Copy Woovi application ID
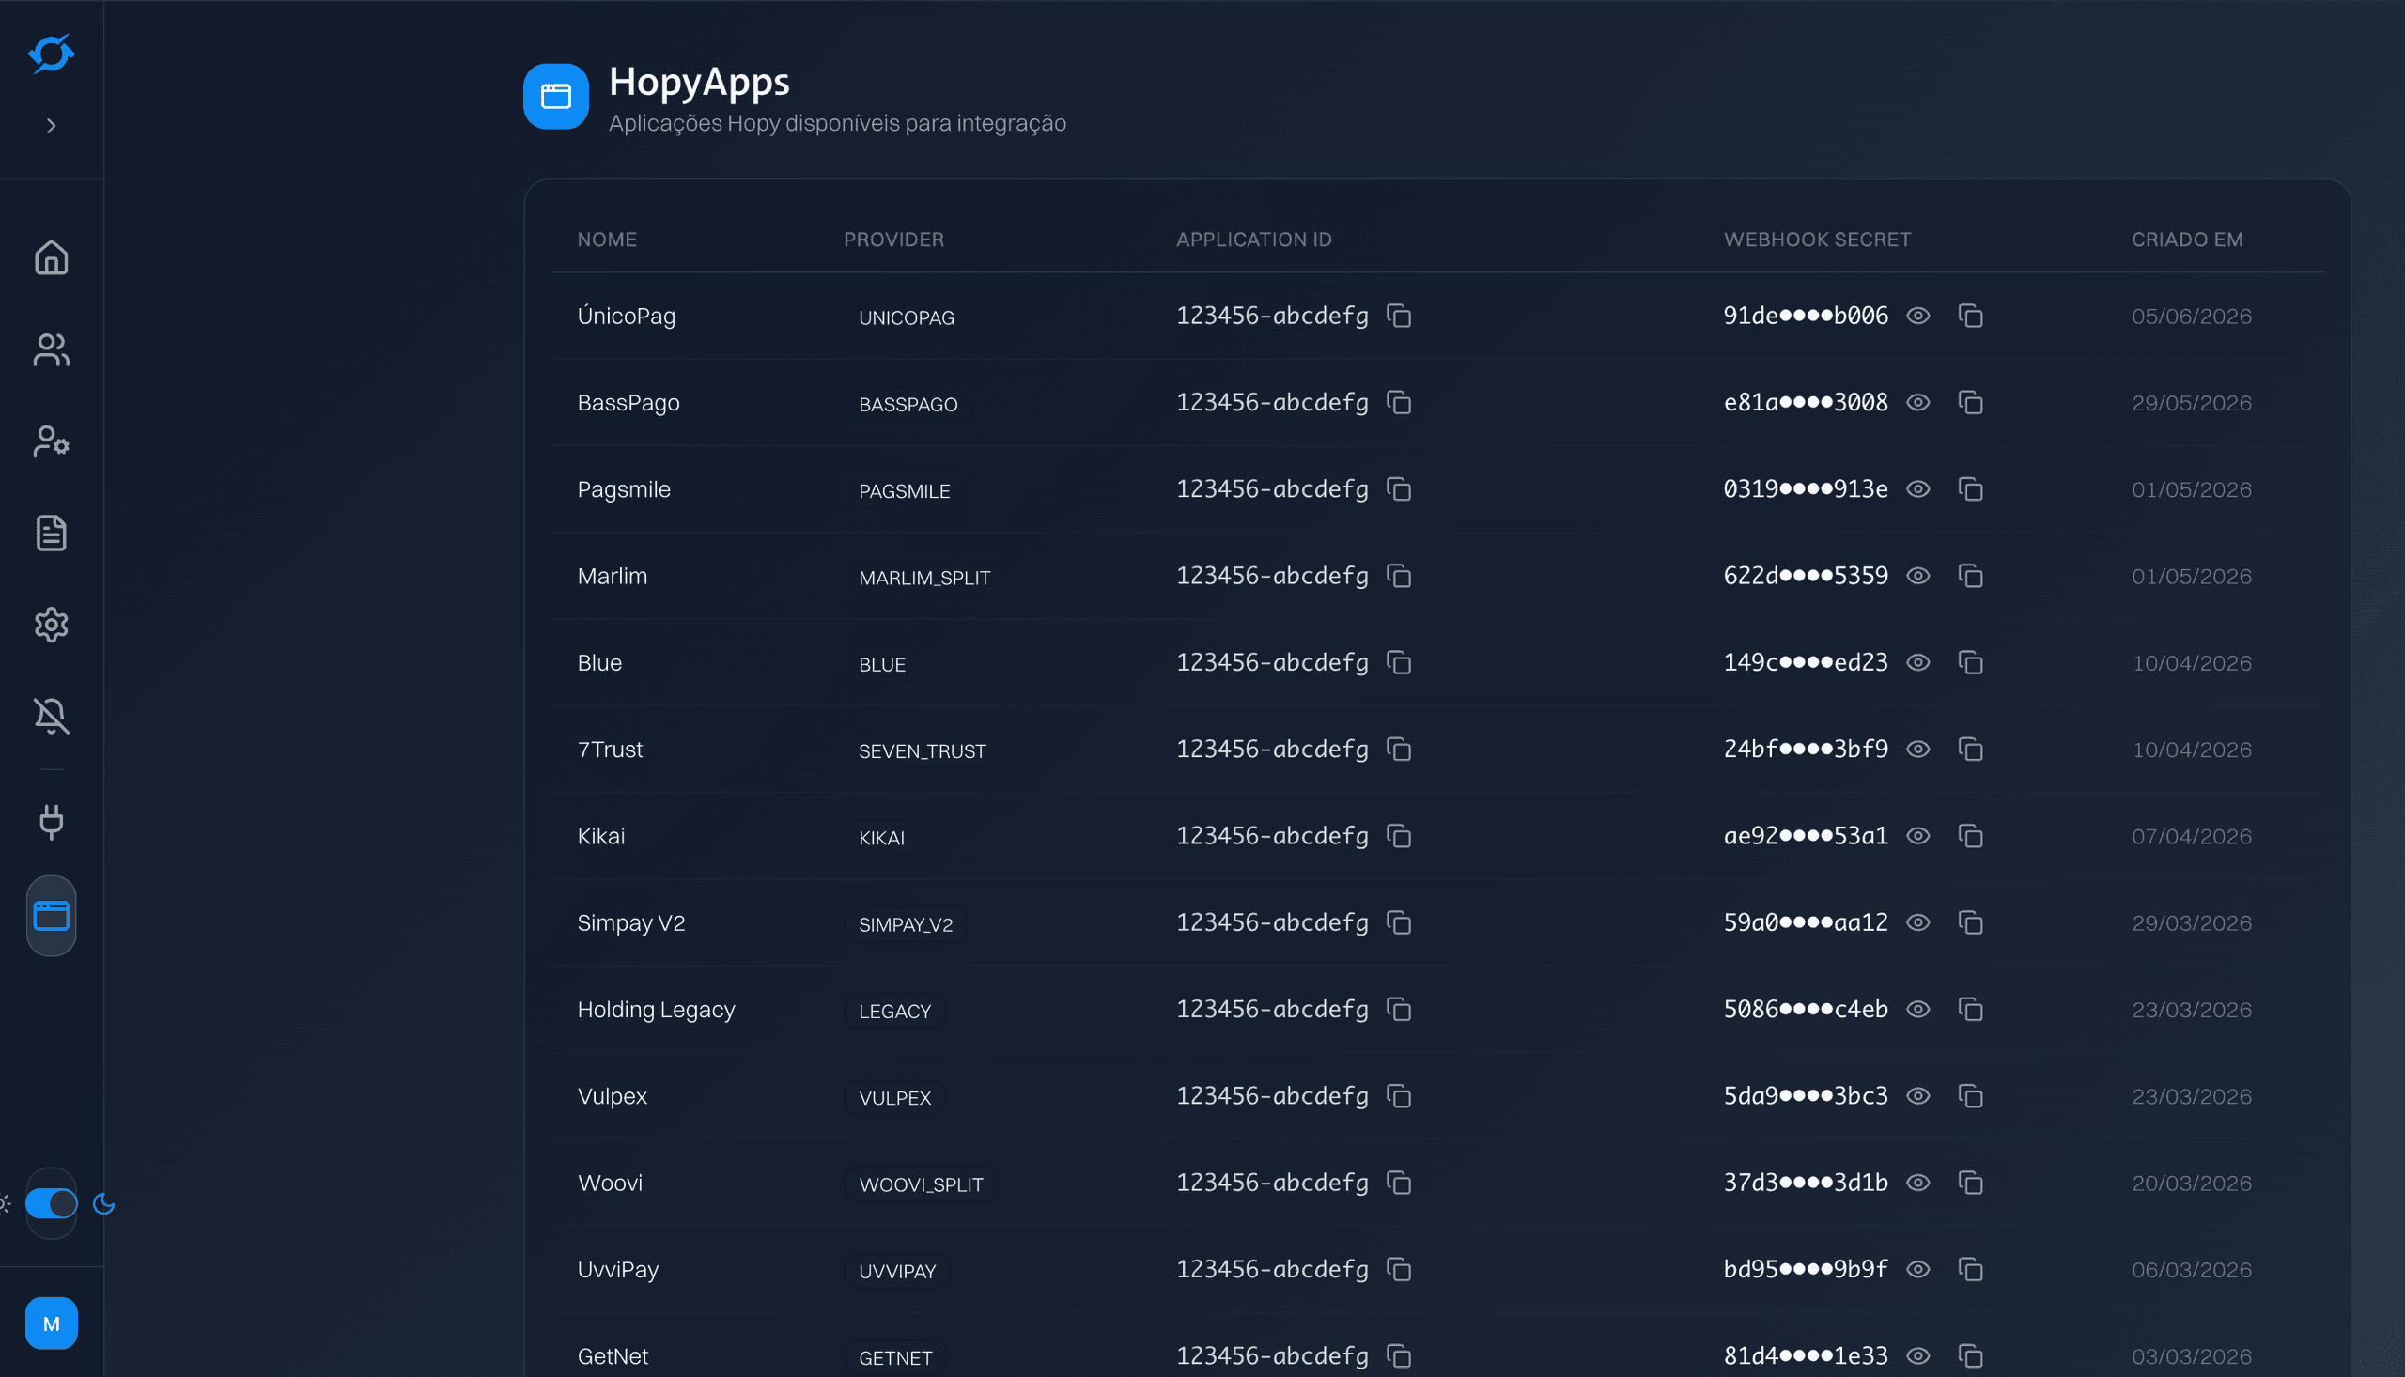This screenshot has height=1377, width=2405. coord(1399,1184)
